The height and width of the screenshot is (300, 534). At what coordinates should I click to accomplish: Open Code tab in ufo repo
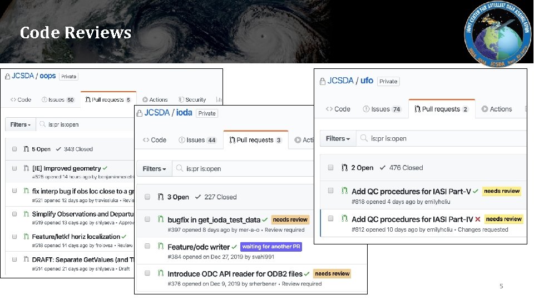tap(338, 109)
